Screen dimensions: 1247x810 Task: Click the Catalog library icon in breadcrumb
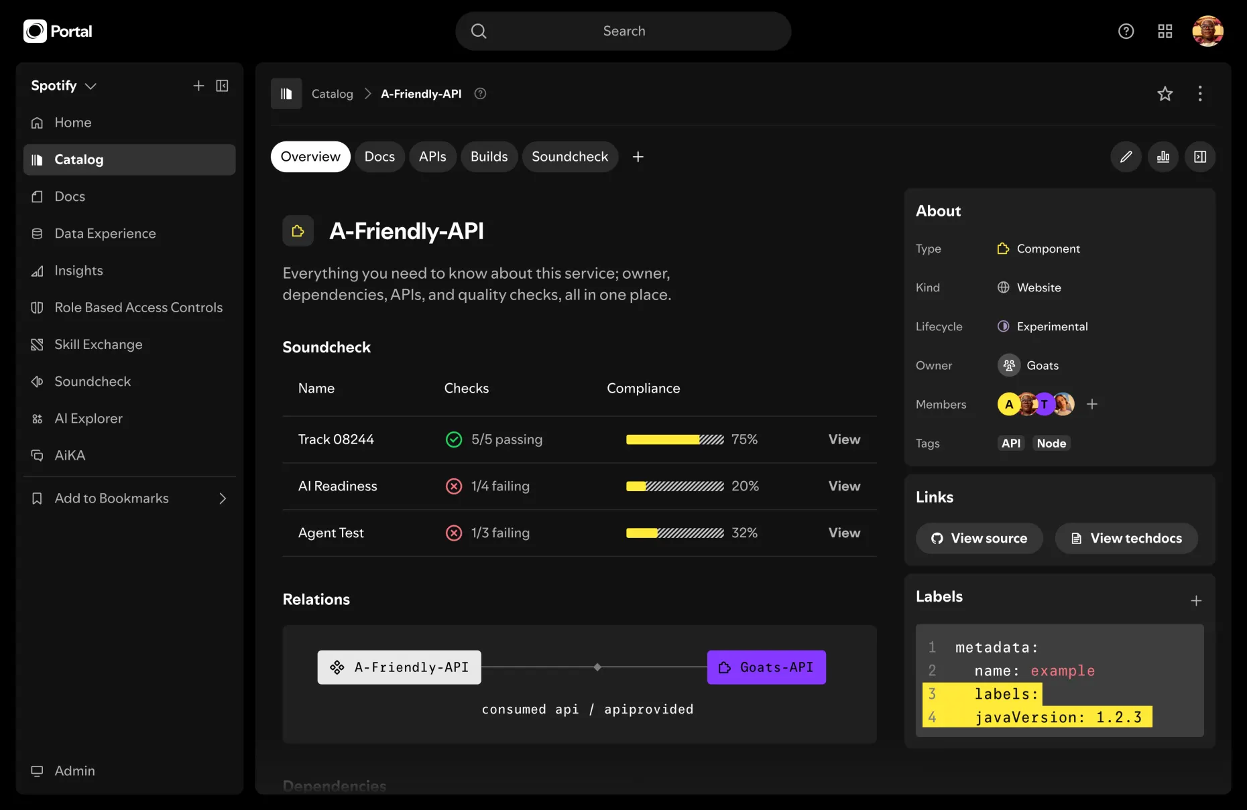(x=286, y=94)
